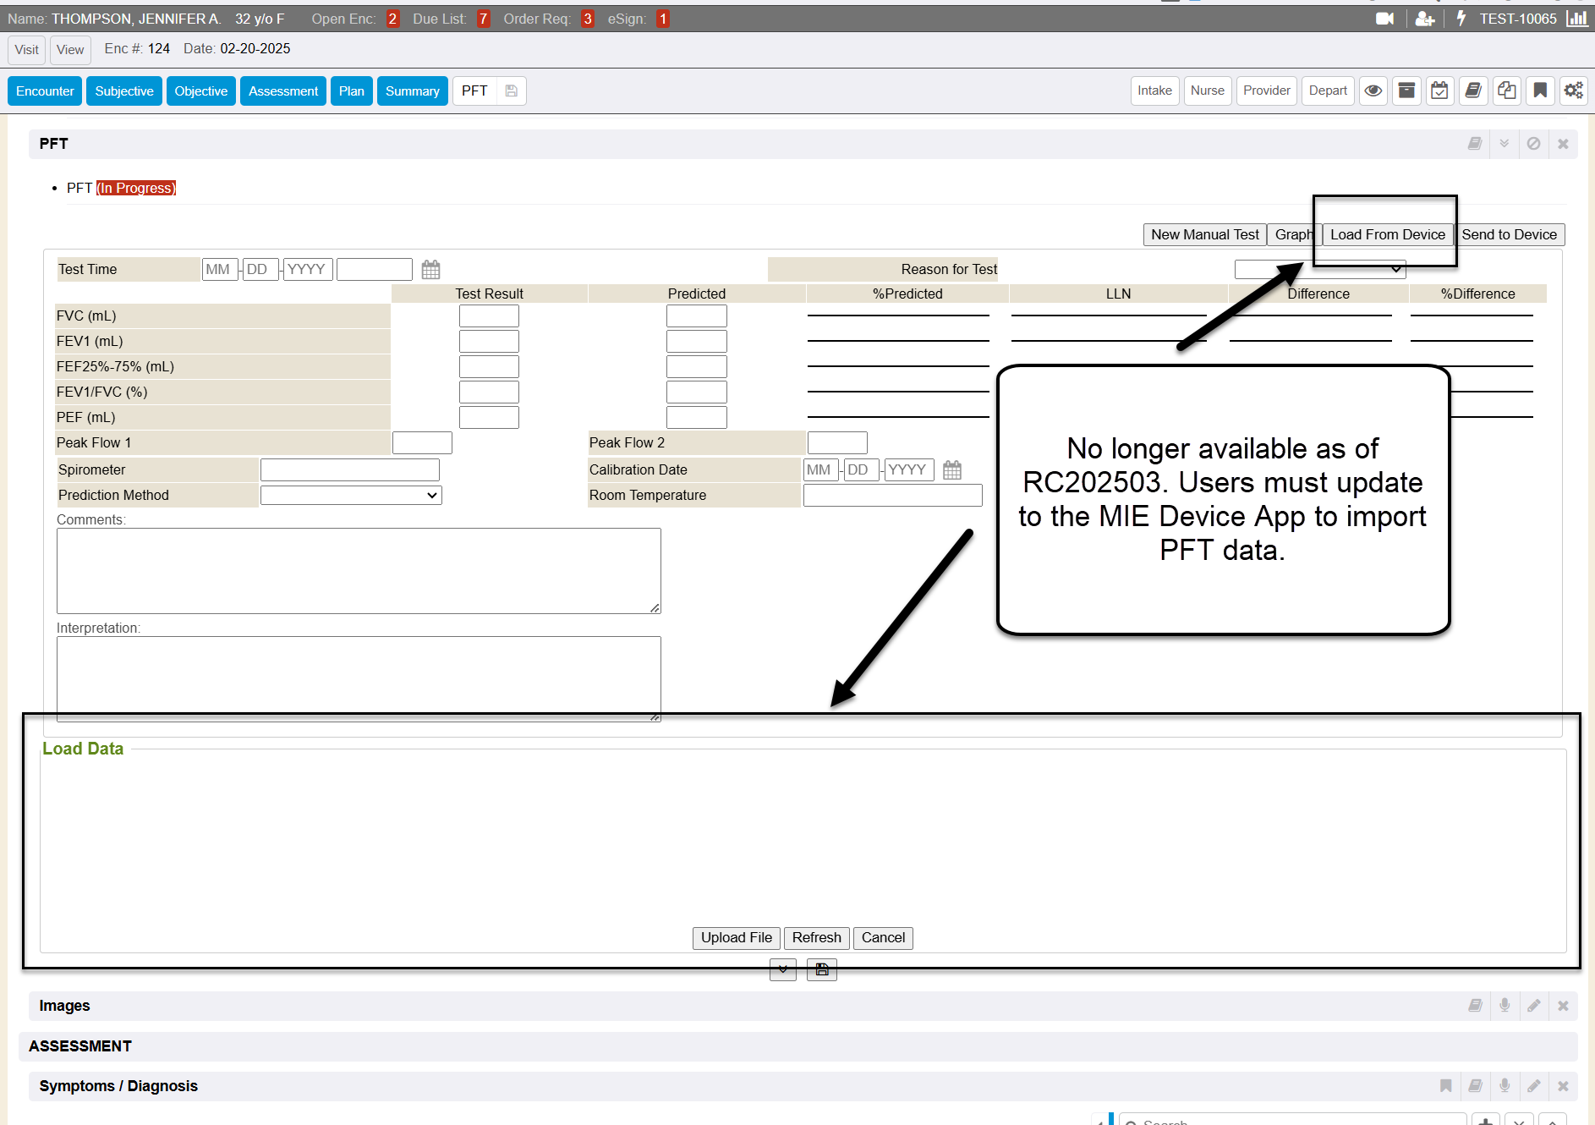Open the Reason for Test dropdown

(1319, 270)
